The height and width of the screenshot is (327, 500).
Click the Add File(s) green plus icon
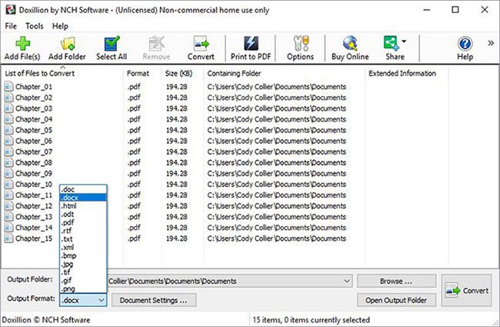(22, 43)
